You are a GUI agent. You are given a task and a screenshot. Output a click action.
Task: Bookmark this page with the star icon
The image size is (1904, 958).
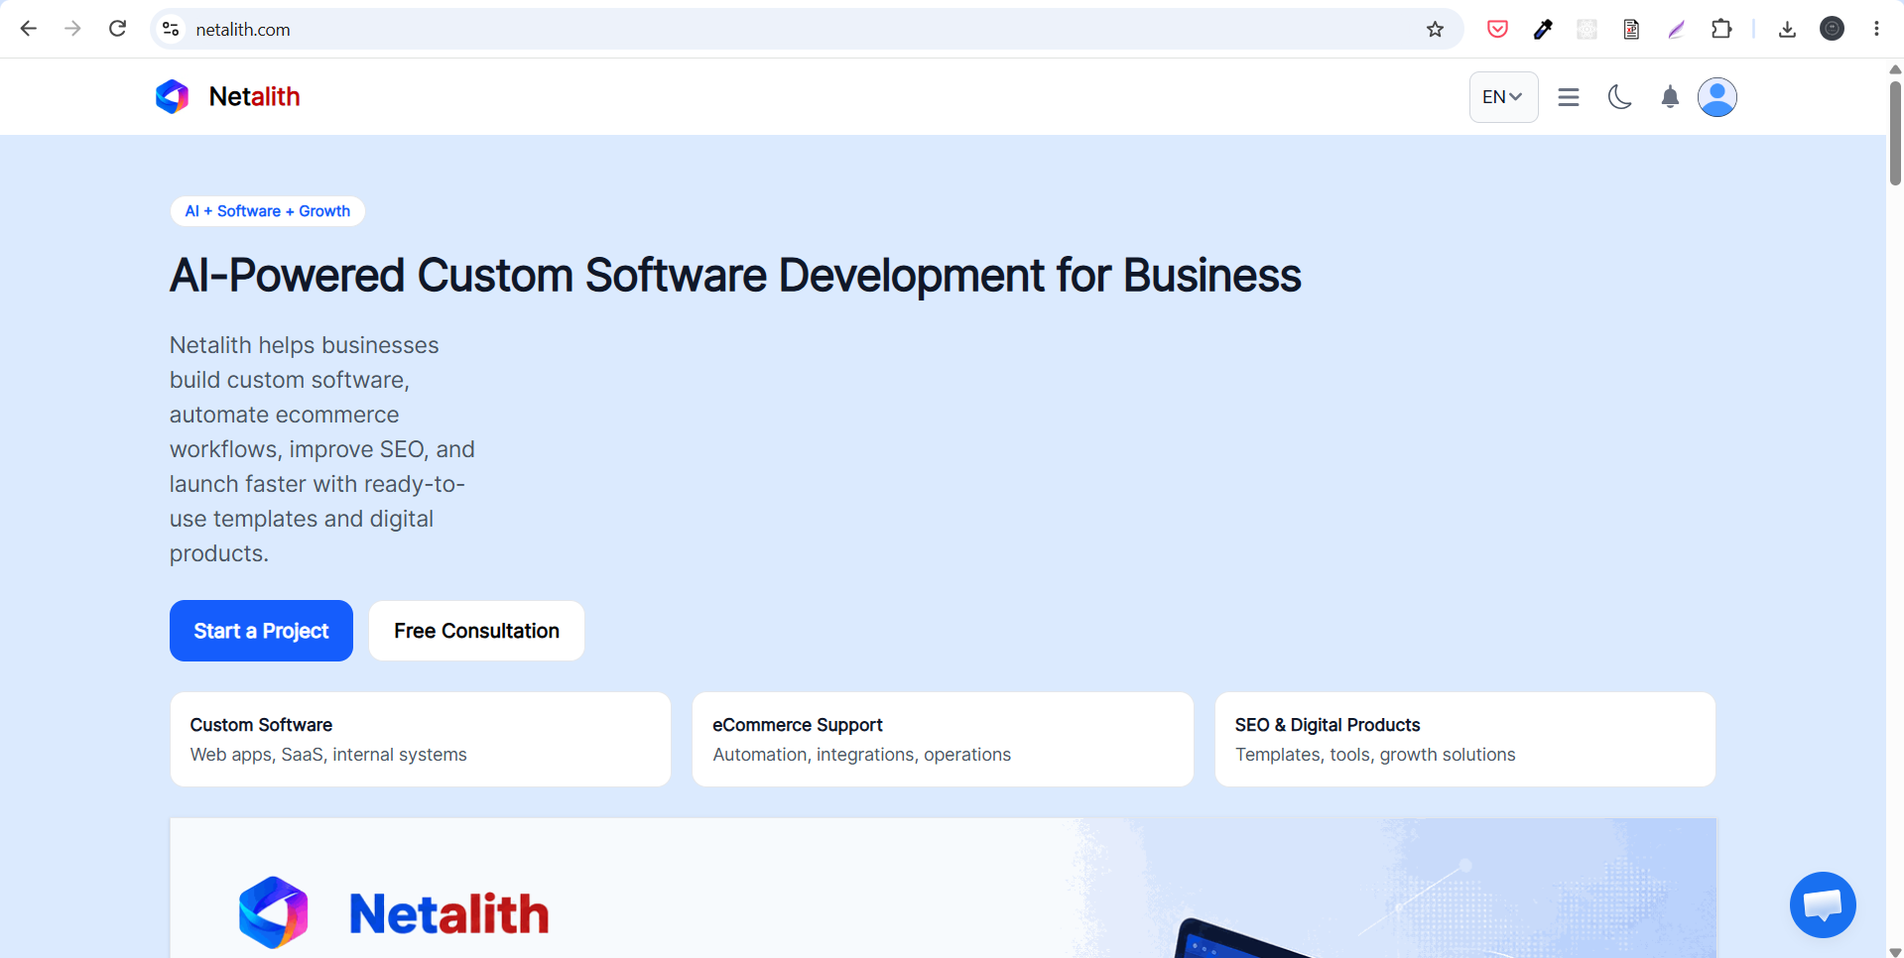(x=1435, y=29)
